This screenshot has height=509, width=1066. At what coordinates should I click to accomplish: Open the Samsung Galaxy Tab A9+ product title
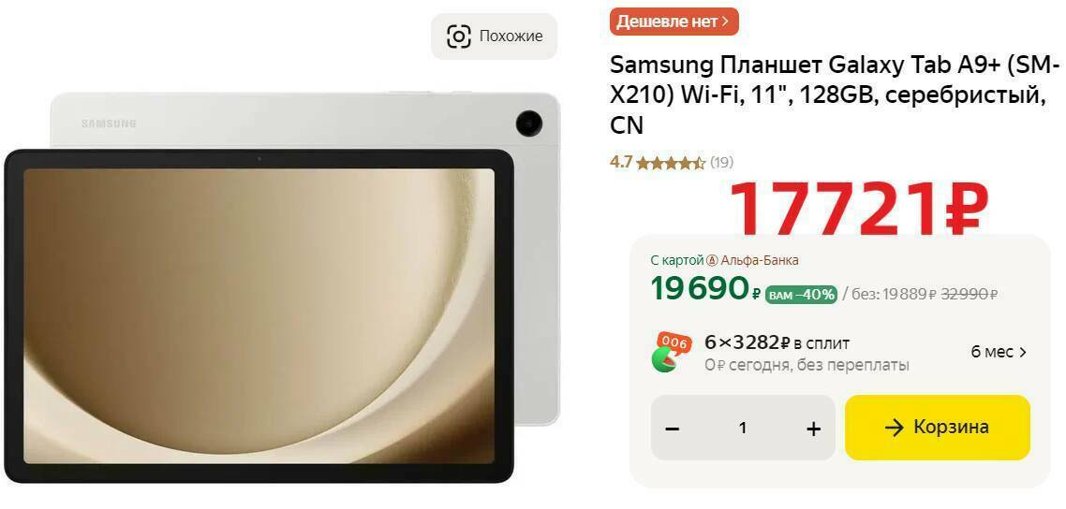(835, 95)
